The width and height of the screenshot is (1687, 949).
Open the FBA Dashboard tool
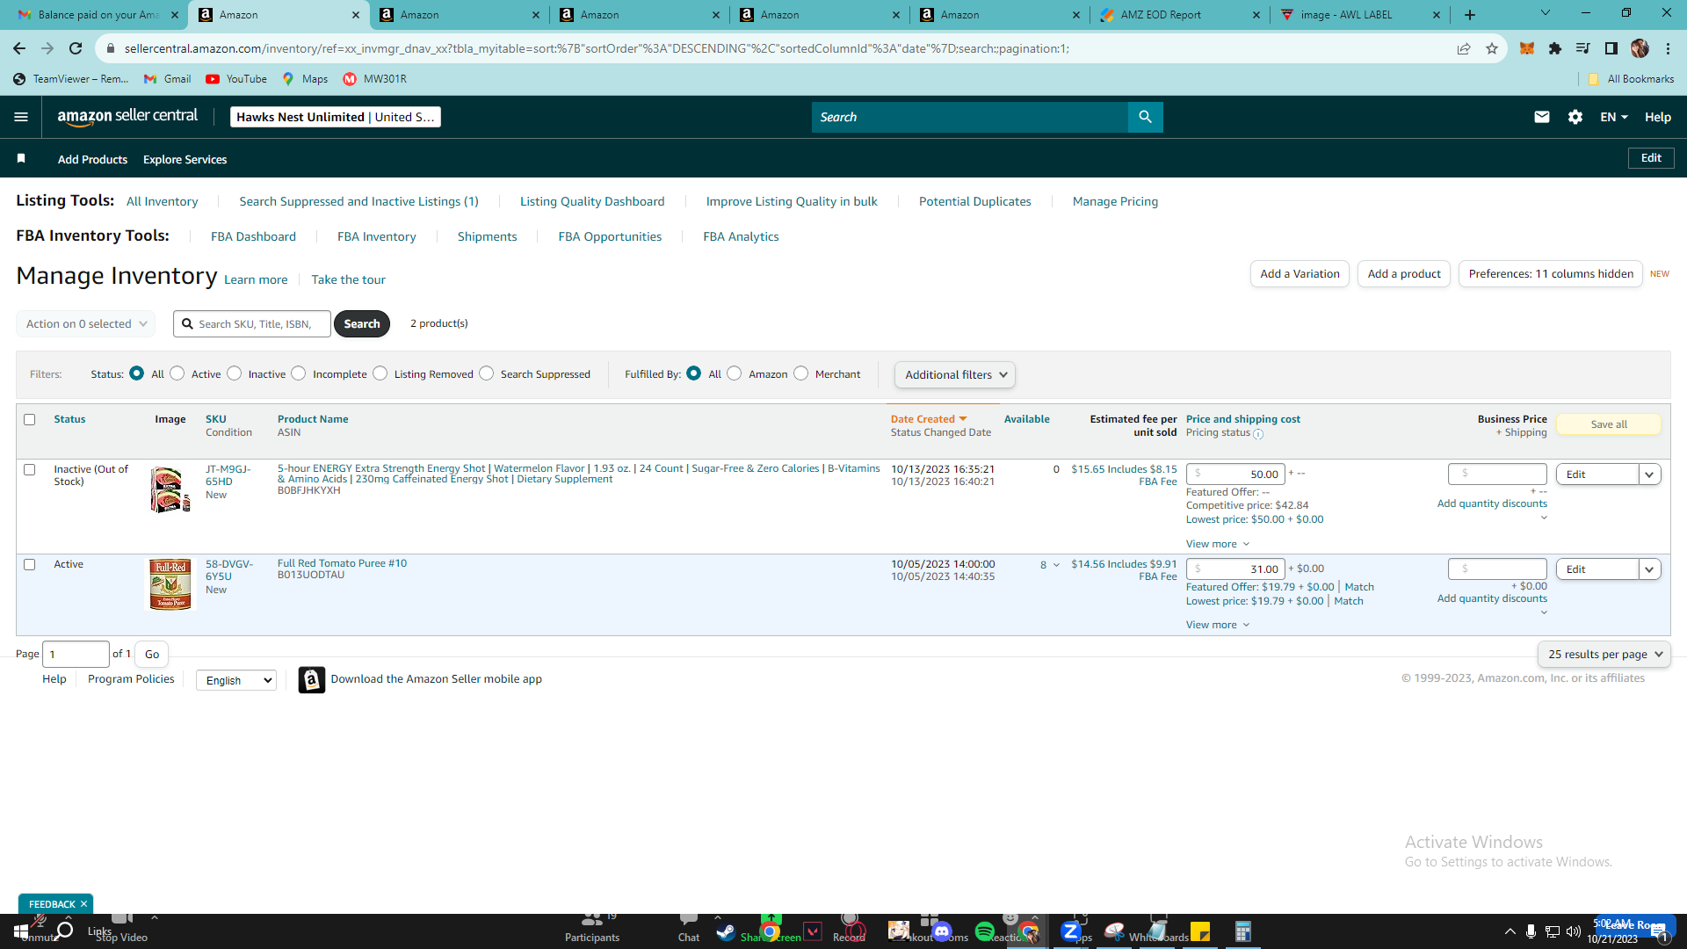coord(253,236)
